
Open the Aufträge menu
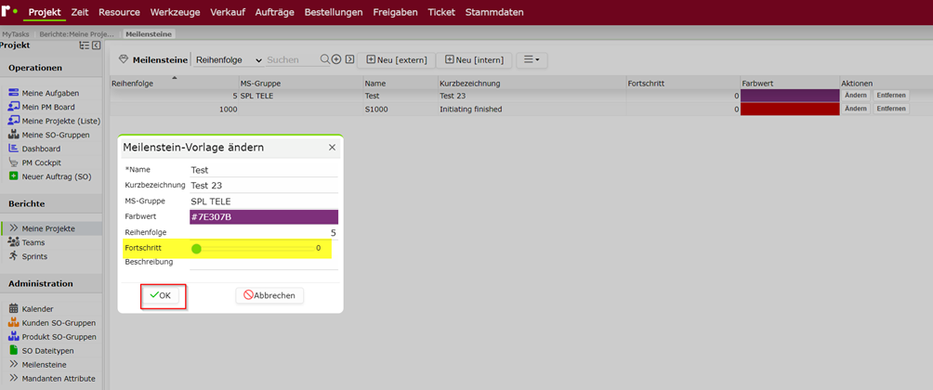[274, 12]
